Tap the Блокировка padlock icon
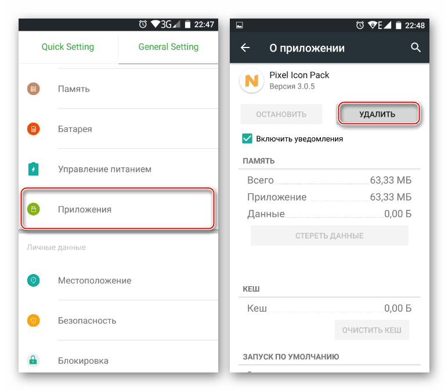This screenshot has height=391, width=448. pyautogui.click(x=34, y=360)
